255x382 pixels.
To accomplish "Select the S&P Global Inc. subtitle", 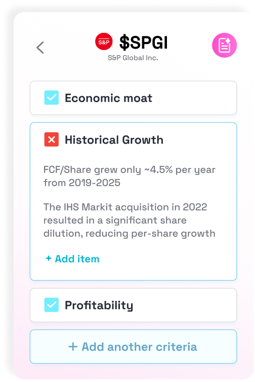I will click(133, 58).
